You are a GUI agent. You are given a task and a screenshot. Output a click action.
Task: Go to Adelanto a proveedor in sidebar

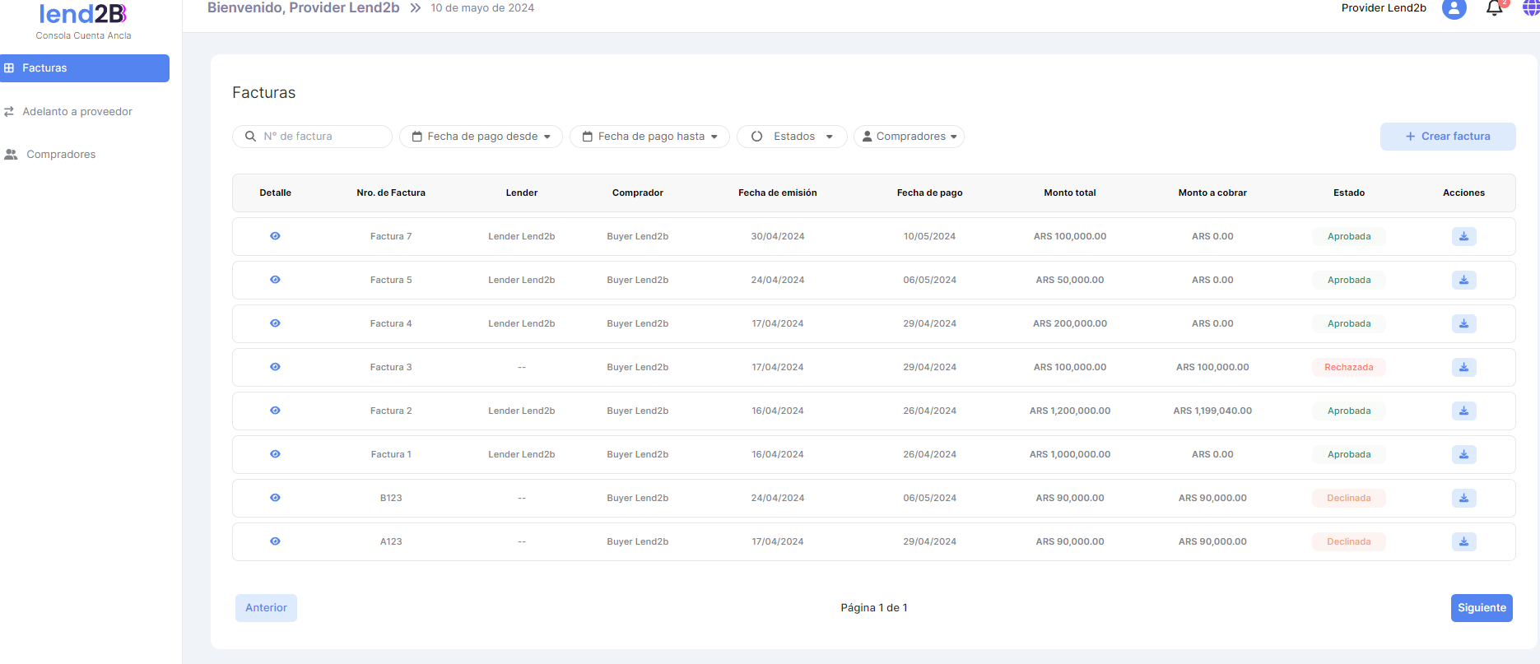tap(77, 112)
